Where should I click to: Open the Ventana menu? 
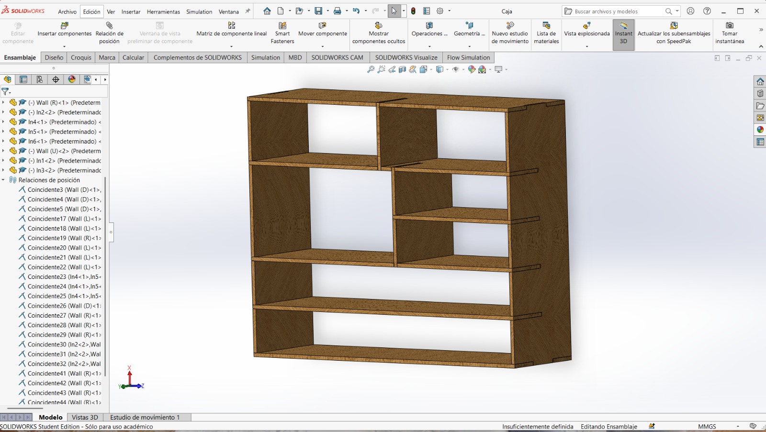pos(229,11)
